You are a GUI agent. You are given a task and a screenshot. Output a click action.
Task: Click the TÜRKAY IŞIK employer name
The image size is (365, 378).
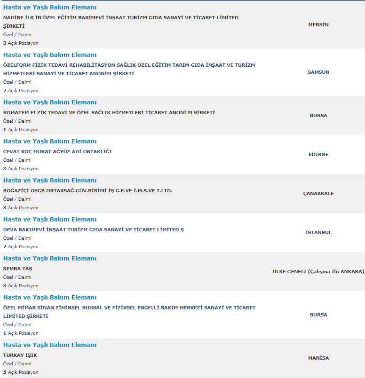click(x=20, y=355)
